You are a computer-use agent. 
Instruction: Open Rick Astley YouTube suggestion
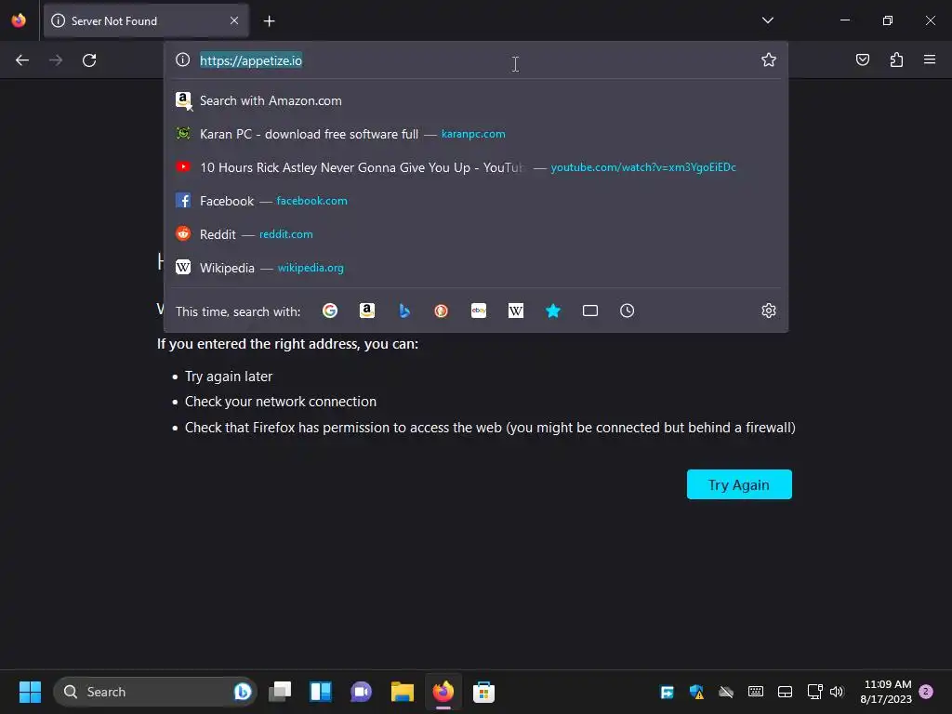(x=477, y=167)
